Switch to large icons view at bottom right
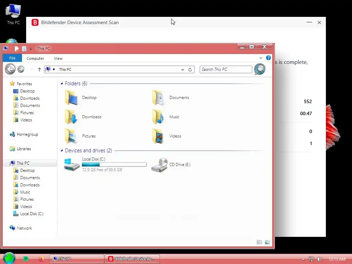This screenshot has height=264, width=352. tap(267, 242)
